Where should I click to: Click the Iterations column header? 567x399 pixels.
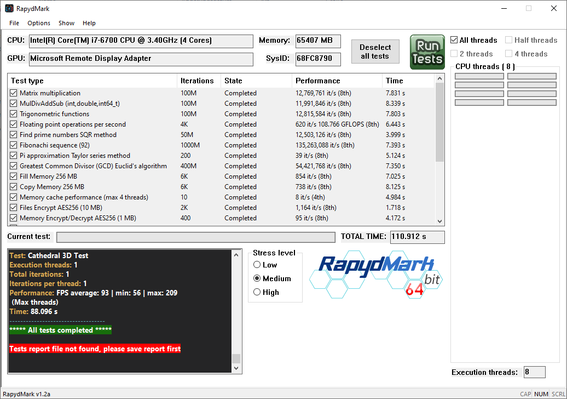[x=198, y=81]
